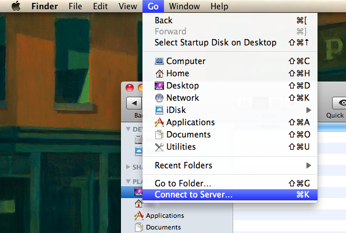346x233 pixels.
Task: Click the Utilities tools icon in Go menu
Action: tap(159, 147)
